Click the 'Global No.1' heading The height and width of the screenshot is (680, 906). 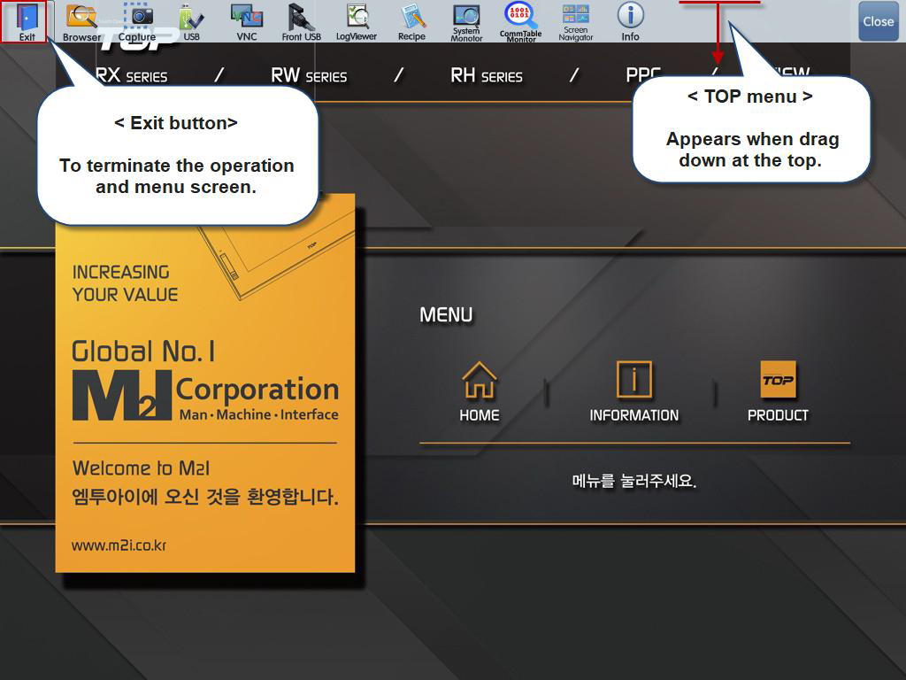click(x=143, y=351)
